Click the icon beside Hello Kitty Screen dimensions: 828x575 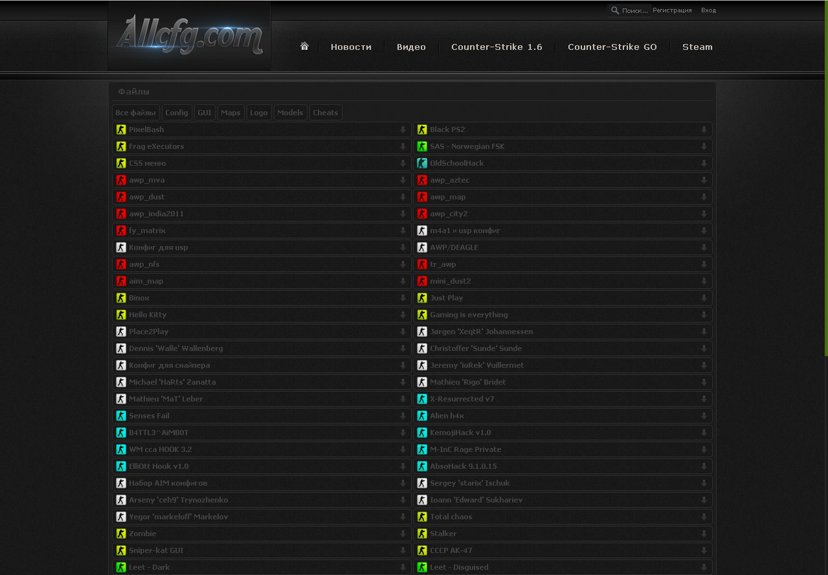click(x=121, y=315)
